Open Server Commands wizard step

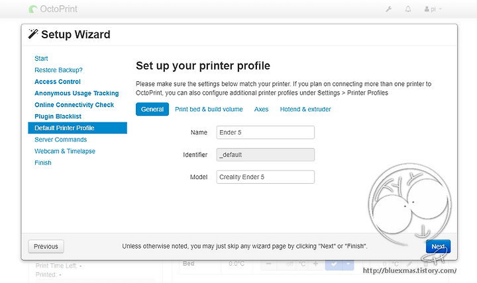coord(60,140)
